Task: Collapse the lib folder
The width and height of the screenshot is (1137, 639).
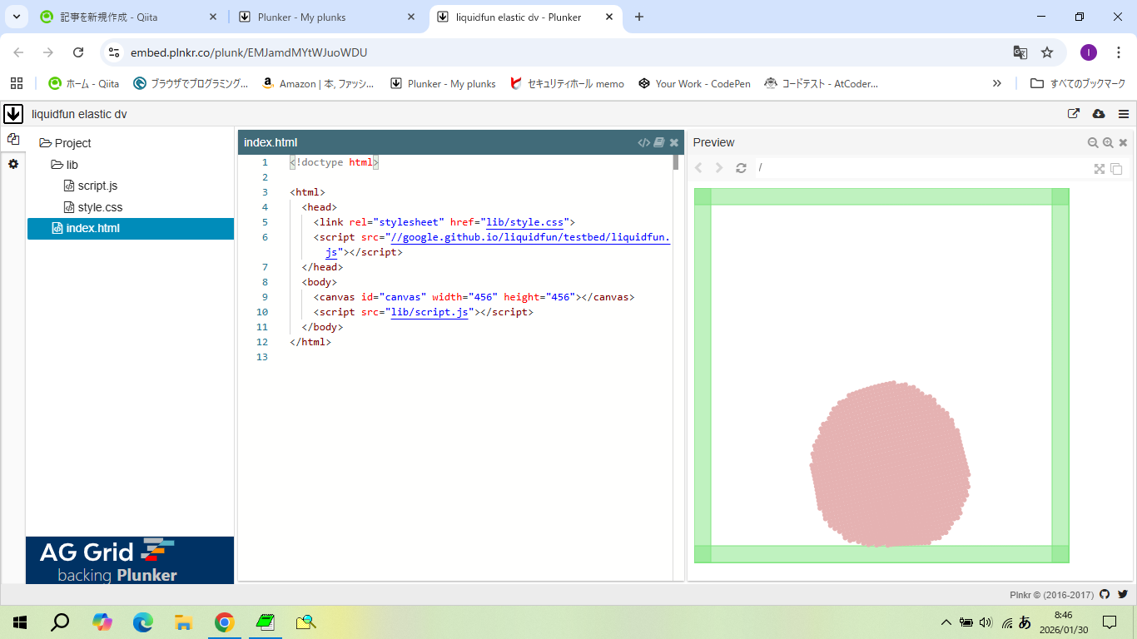Action: pos(65,165)
